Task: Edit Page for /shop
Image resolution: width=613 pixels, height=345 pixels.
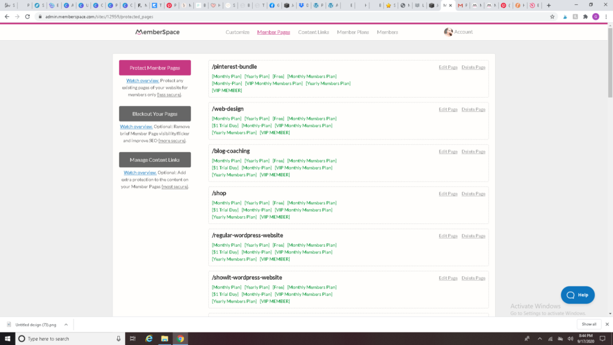Action: tap(448, 194)
